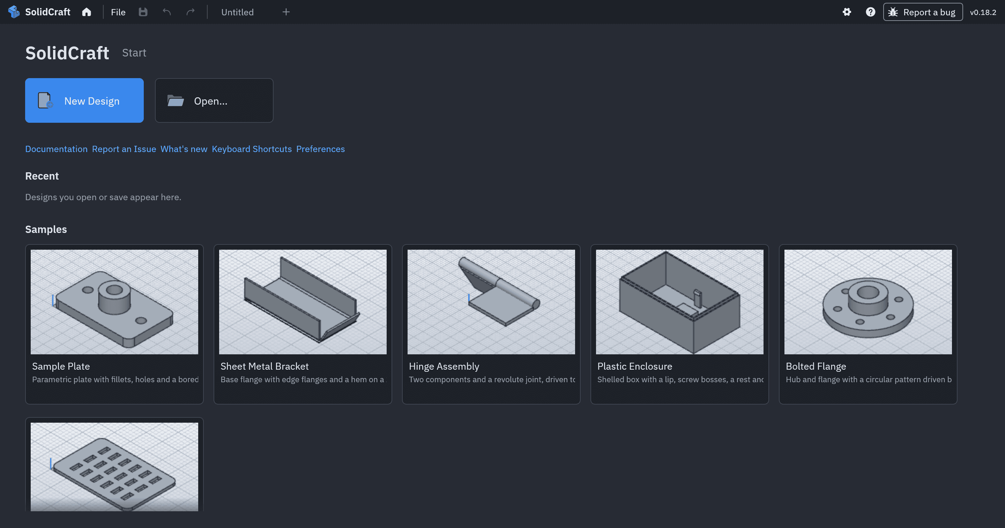1005x528 pixels.
Task: Open the Sheet Metal Bracket thumbnail
Action: [x=303, y=302]
